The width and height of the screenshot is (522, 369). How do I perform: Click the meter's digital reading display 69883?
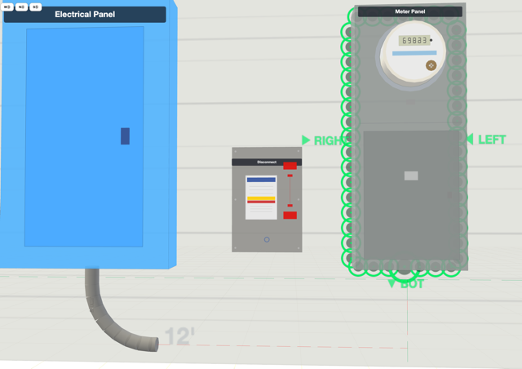coord(414,40)
